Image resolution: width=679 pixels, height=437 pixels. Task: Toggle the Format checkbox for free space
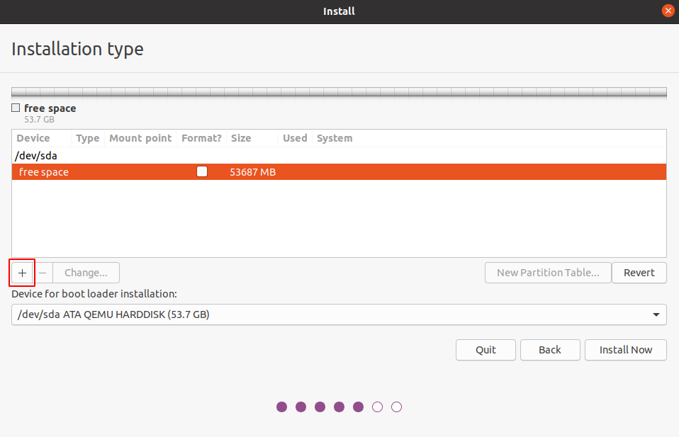pos(202,171)
